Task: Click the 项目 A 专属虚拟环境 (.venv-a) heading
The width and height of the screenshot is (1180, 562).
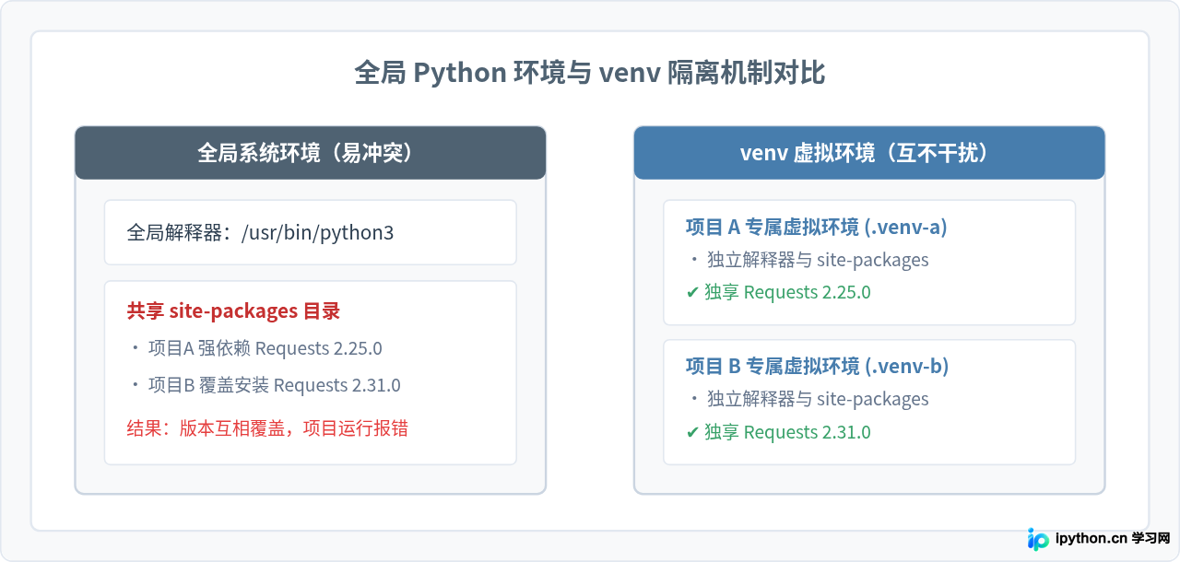Action: click(x=817, y=227)
